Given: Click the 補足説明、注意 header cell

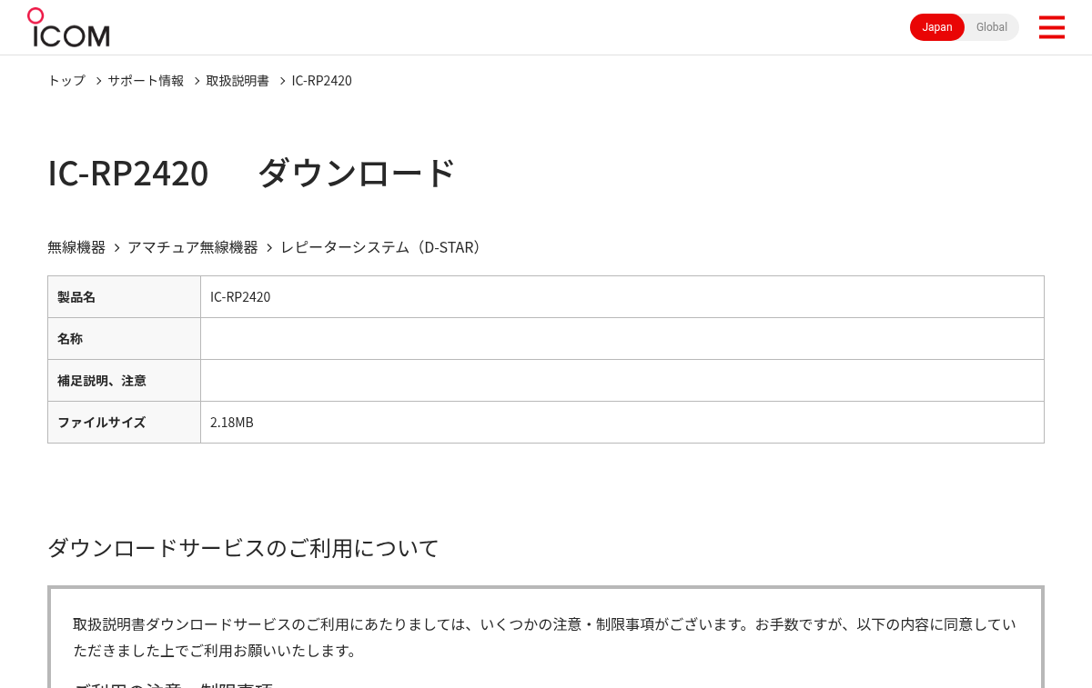Looking at the screenshot, I should (x=124, y=381).
